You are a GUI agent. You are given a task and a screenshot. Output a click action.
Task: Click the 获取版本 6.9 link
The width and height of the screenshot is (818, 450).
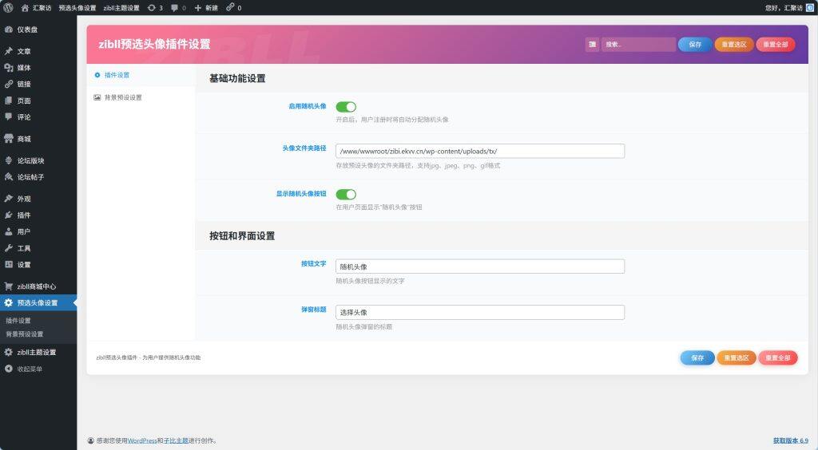[x=790, y=440]
